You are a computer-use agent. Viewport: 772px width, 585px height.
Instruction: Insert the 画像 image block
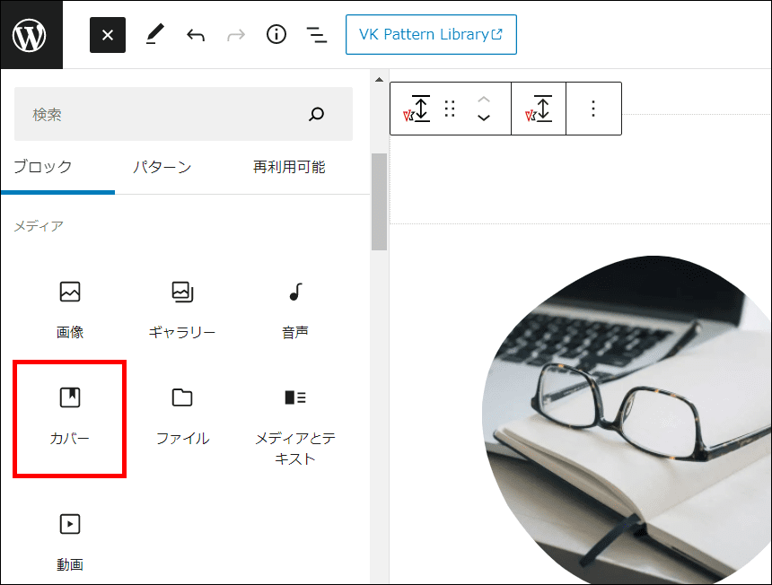click(x=70, y=310)
